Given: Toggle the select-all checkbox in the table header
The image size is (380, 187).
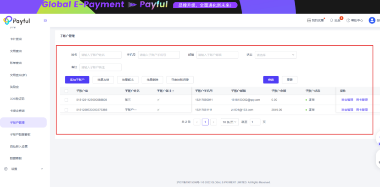Looking at the screenshot, I should pyautogui.click(x=67, y=91).
